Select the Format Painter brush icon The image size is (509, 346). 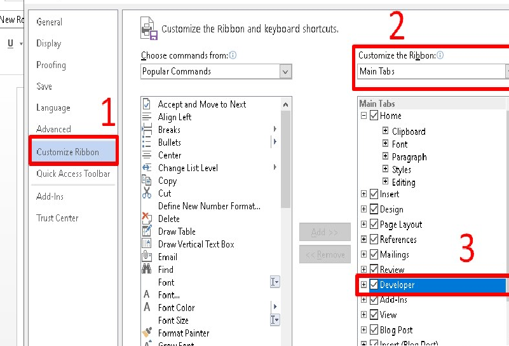coord(147,333)
